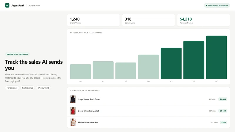Click the Weekly trend pill
The height and width of the screenshot is (132, 235).
click(43, 88)
